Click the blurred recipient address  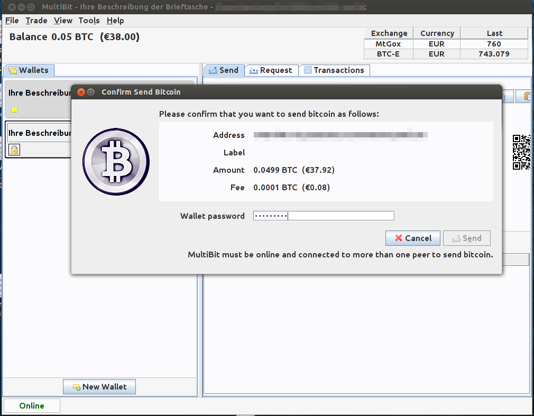[x=340, y=135]
